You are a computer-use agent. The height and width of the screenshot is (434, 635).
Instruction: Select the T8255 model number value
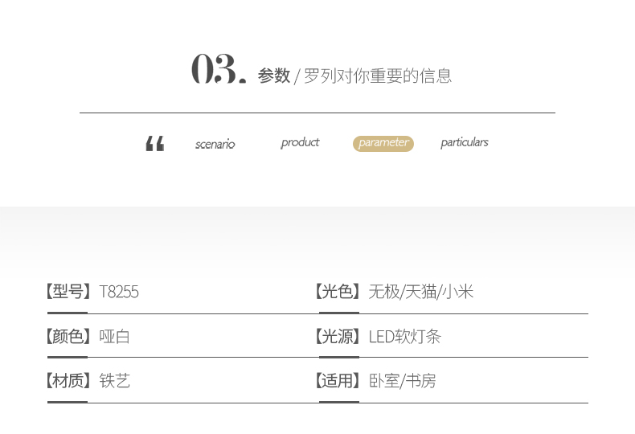coord(119,292)
